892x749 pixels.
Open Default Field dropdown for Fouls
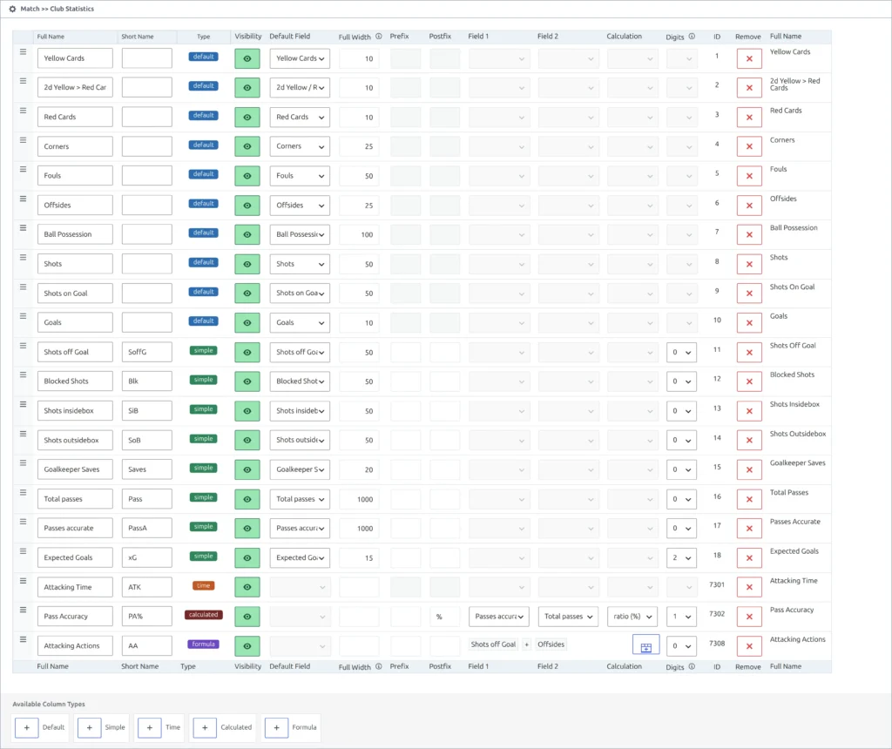(x=300, y=176)
